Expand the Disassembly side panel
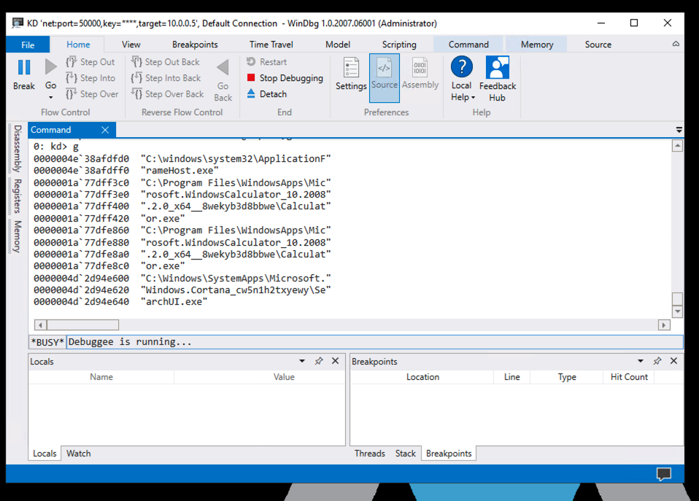Viewport: 699px width, 501px height. click(x=17, y=149)
